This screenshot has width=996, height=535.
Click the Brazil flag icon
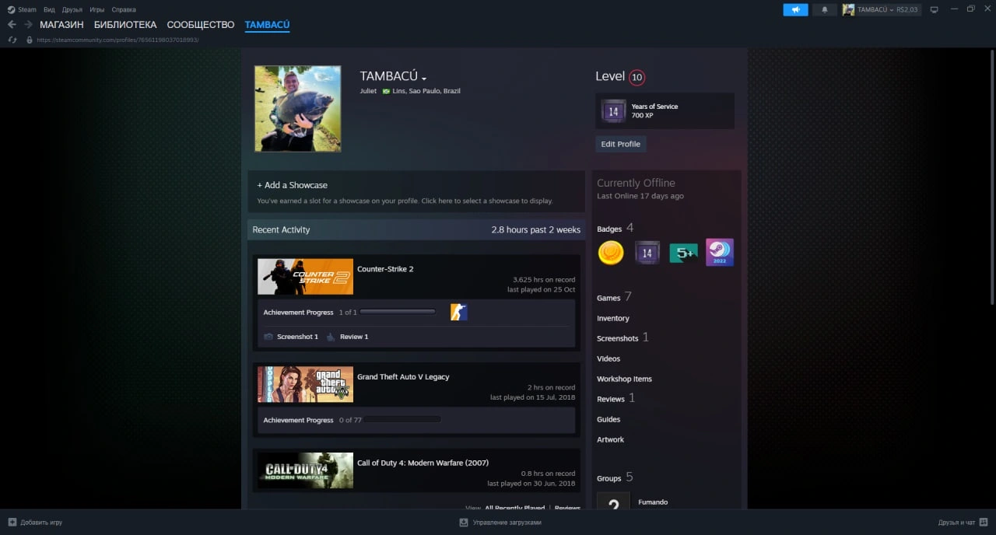(386, 91)
